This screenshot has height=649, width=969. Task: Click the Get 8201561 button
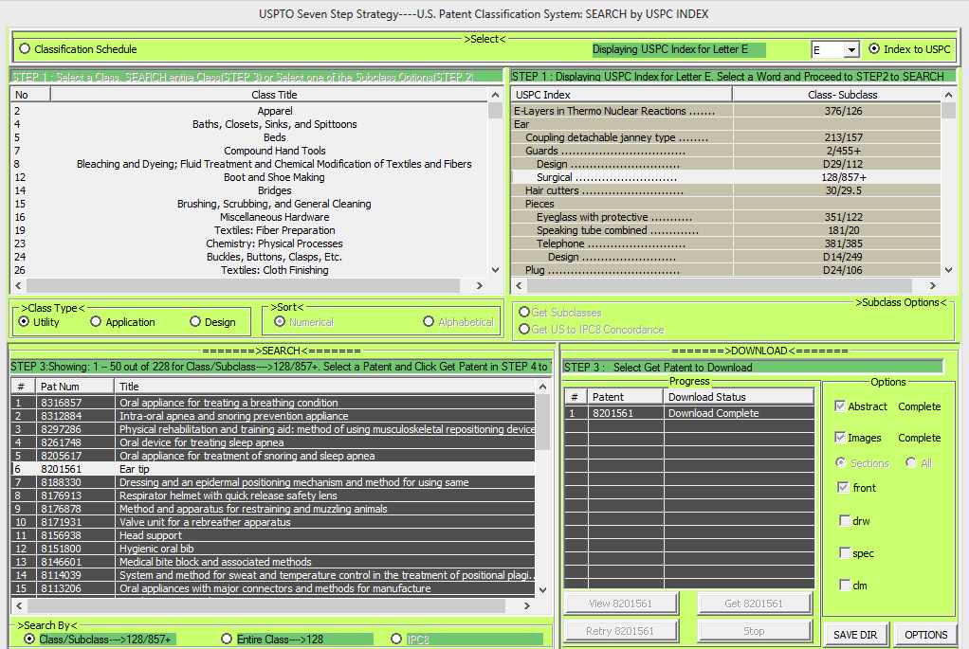[x=754, y=604]
